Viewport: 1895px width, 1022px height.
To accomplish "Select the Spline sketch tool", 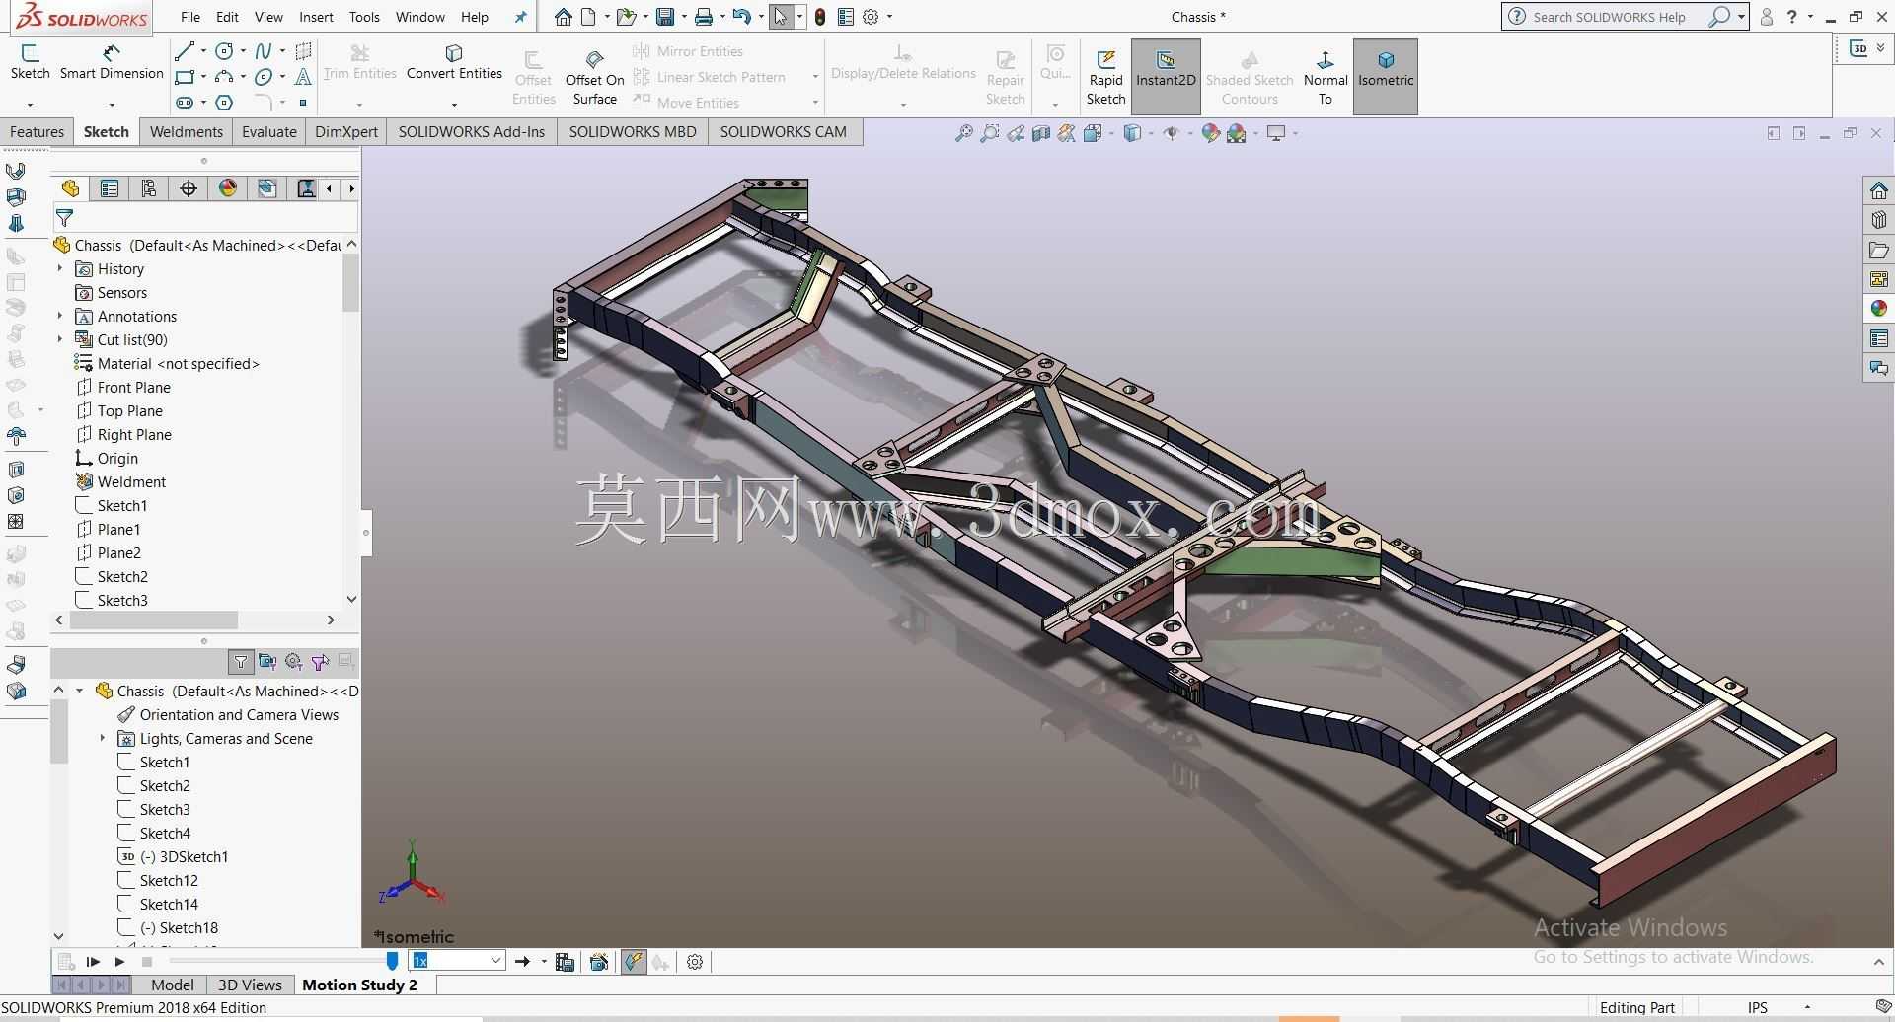I will [264, 50].
